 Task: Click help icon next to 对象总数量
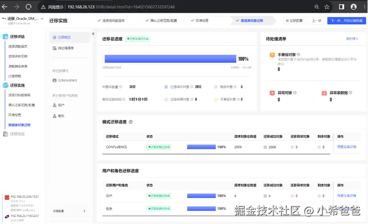121,87
